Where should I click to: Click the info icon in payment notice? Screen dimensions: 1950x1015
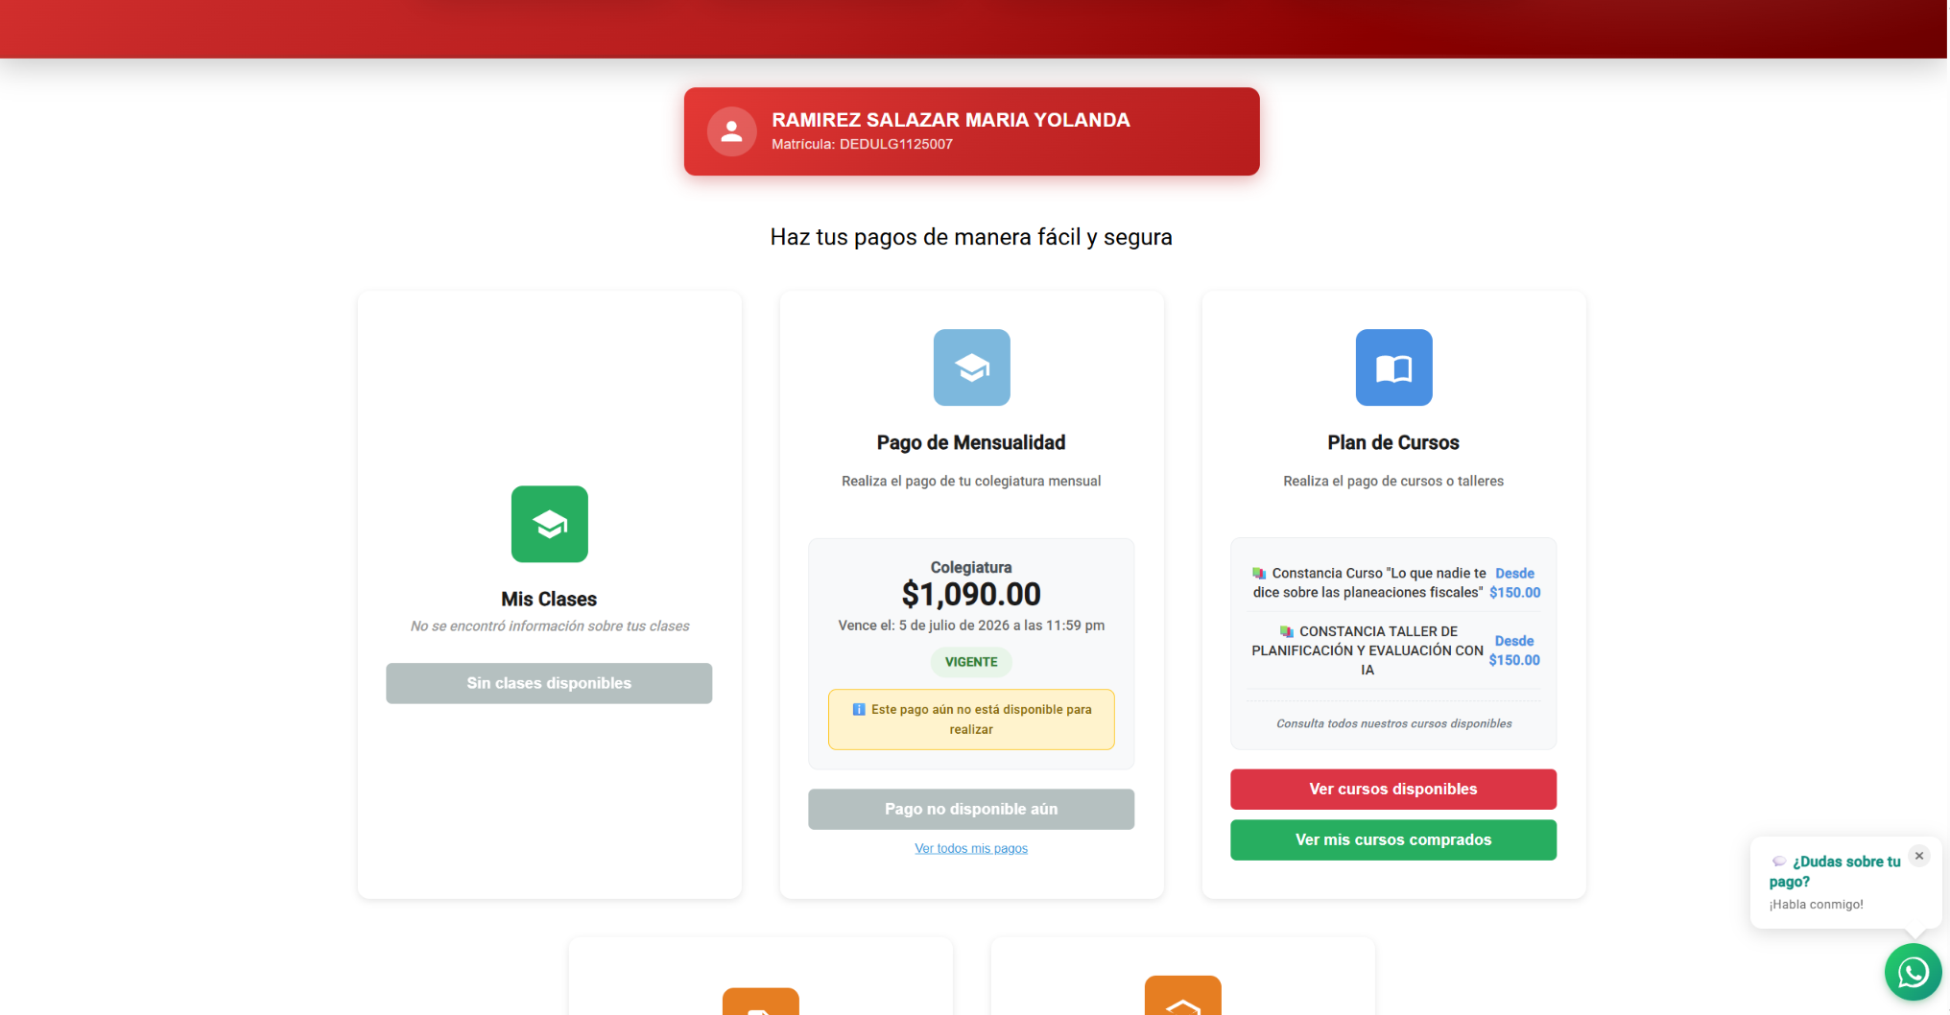859,710
